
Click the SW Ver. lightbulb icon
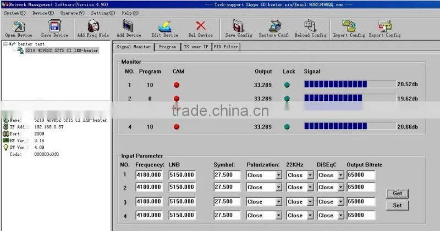point(5,147)
